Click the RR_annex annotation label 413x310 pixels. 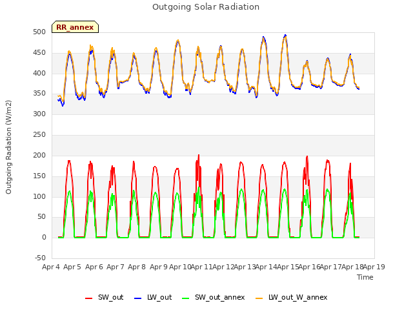click(x=75, y=27)
